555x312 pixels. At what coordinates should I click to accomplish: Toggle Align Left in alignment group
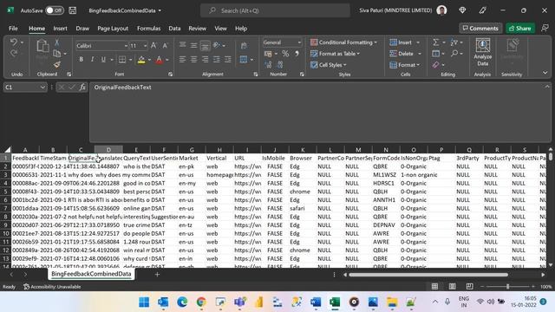[182, 60]
